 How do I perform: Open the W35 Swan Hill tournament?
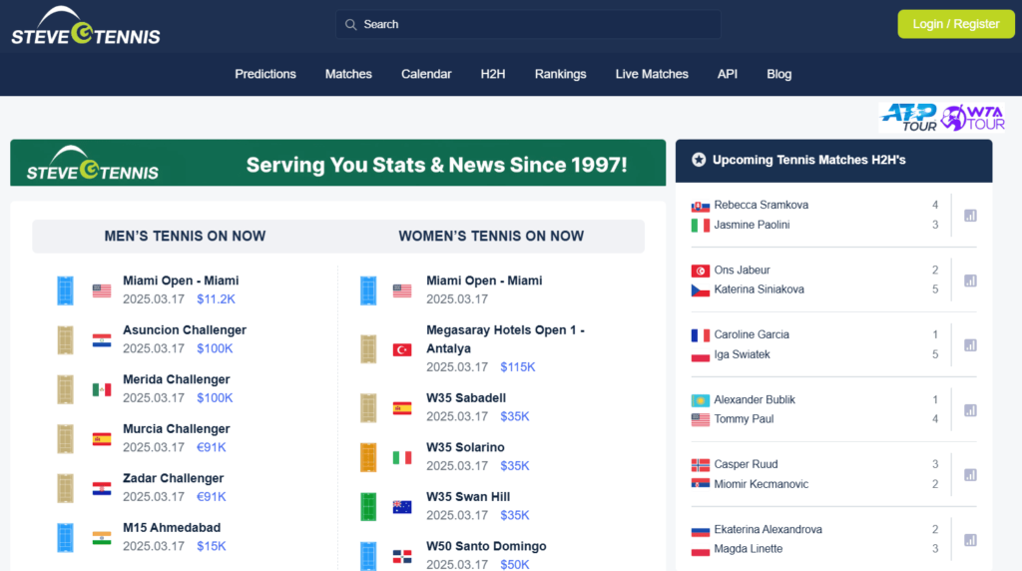point(468,497)
